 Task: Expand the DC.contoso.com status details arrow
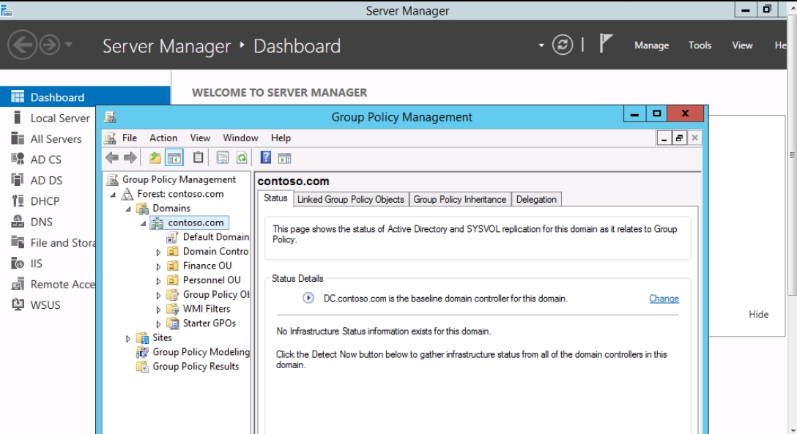tap(308, 299)
